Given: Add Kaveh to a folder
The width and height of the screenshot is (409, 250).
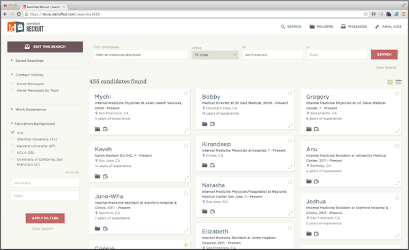Looking at the screenshot, I should point(97,176).
